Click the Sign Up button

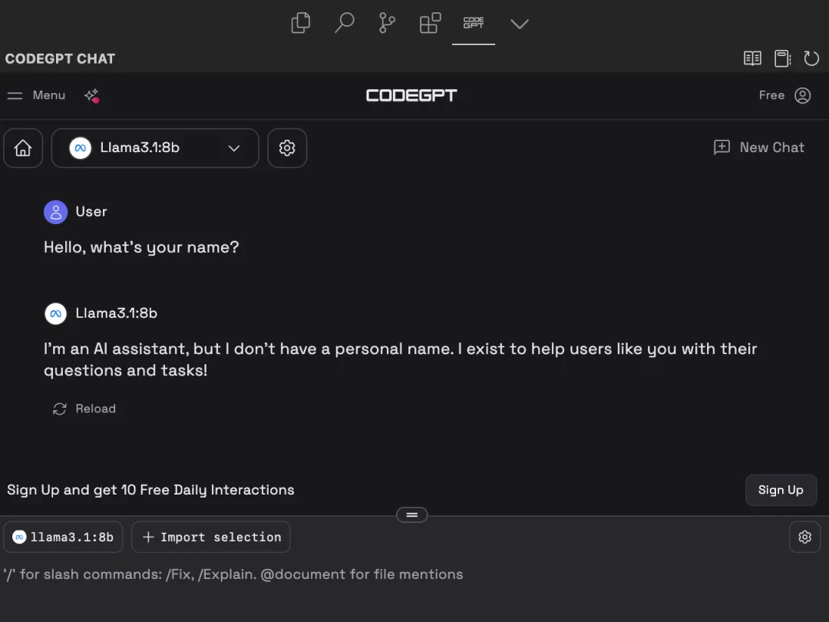pos(781,490)
